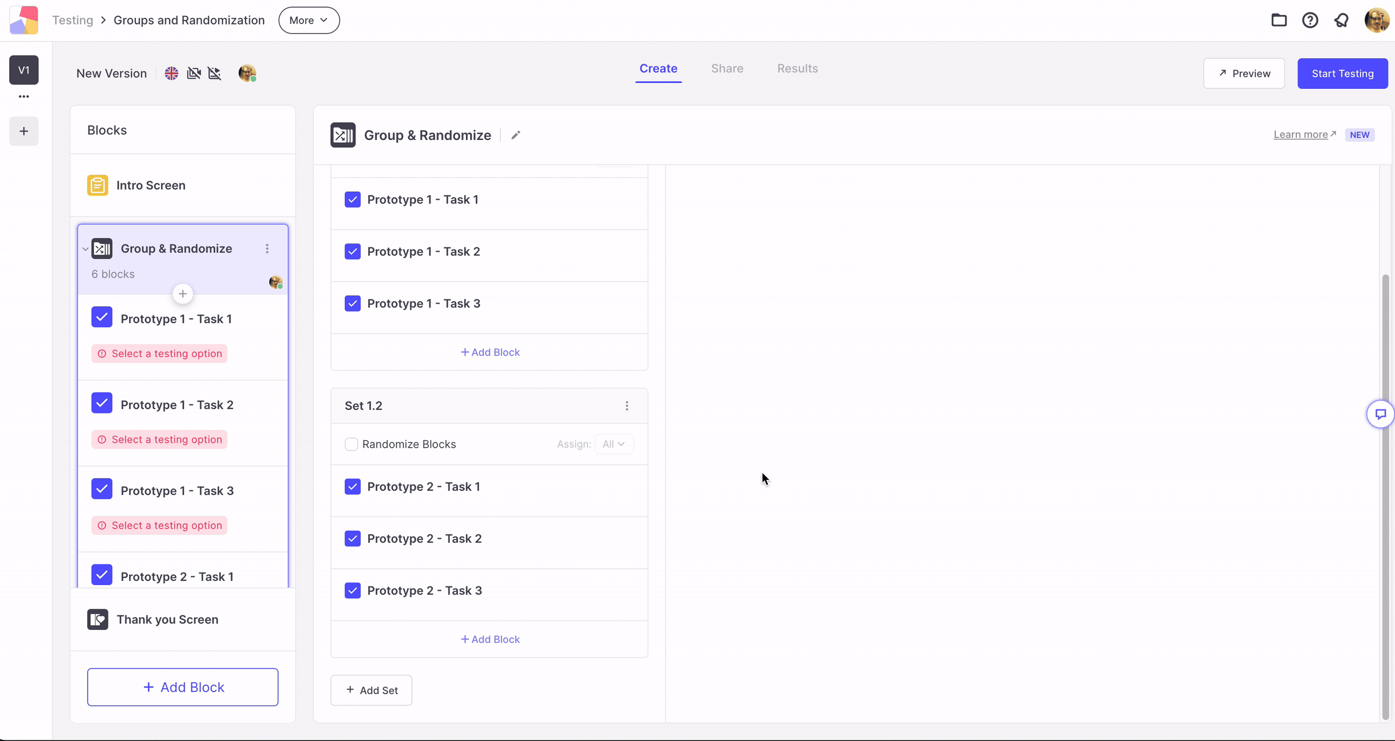Viewport: 1395px width, 741px height.
Task: Add a new version with the plus icon
Action: (23, 131)
